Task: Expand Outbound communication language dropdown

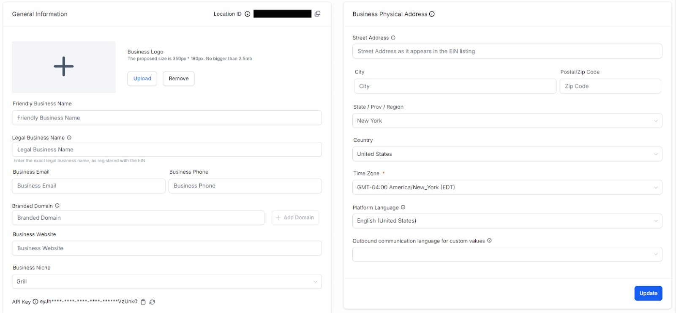Action: click(507, 254)
